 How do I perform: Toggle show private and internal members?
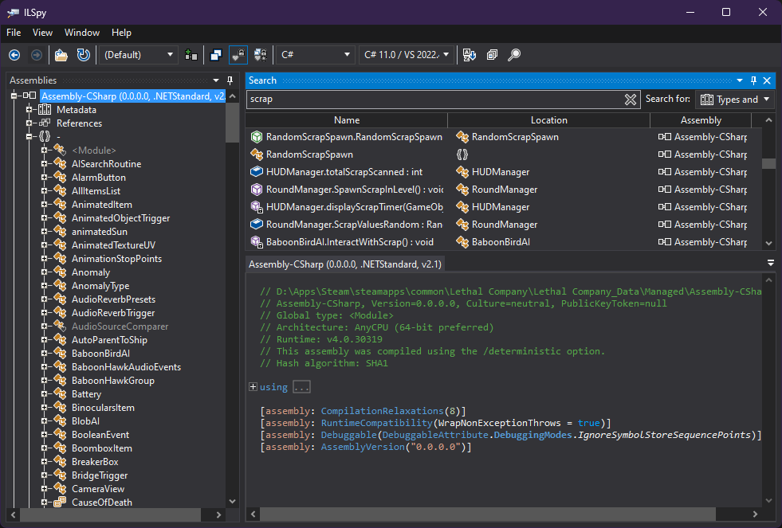pyautogui.click(x=238, y=55)
